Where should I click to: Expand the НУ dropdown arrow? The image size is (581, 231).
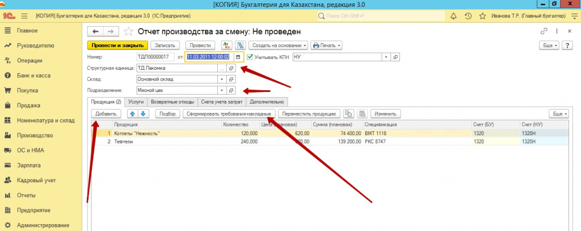click(386, 57)
